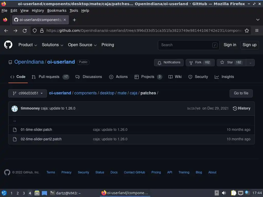Expand the Product dropdown menu

coord(28,45)
